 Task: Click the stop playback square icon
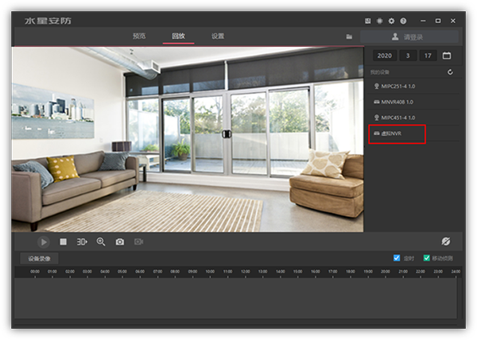tap(64, 241)
